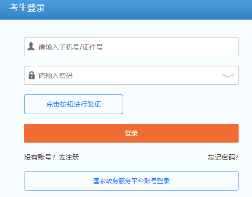Focus the 请输入手机号/证件号 input field
Screen dimensions: 252x197
(x=131, y=47)
